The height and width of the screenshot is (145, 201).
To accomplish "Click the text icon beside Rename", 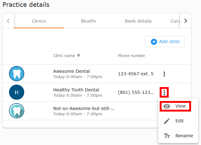I will pos(167,136).
